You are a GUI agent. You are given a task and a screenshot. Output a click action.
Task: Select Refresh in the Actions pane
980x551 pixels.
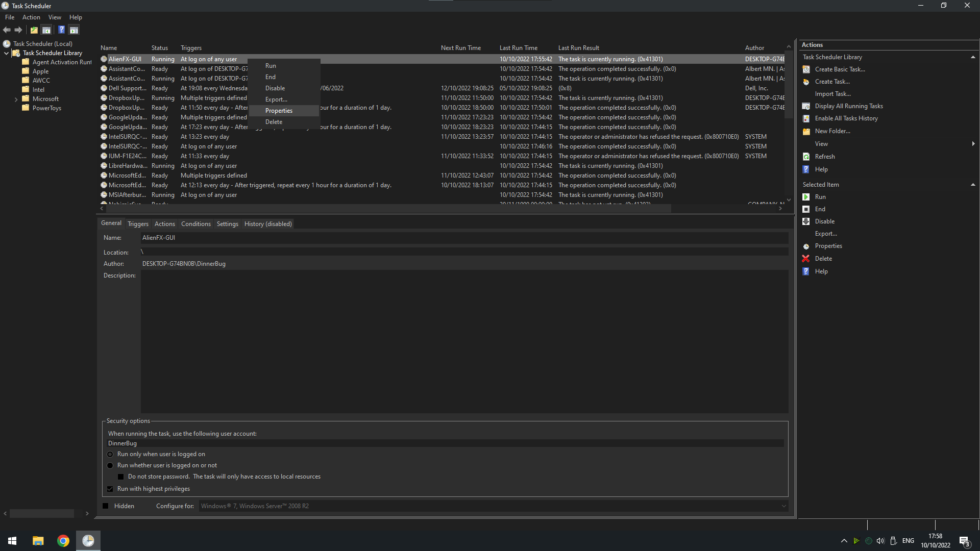click(824, 156)
